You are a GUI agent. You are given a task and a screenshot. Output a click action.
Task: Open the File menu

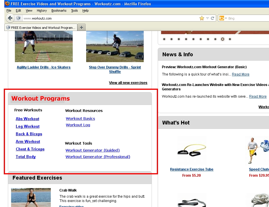9,10
